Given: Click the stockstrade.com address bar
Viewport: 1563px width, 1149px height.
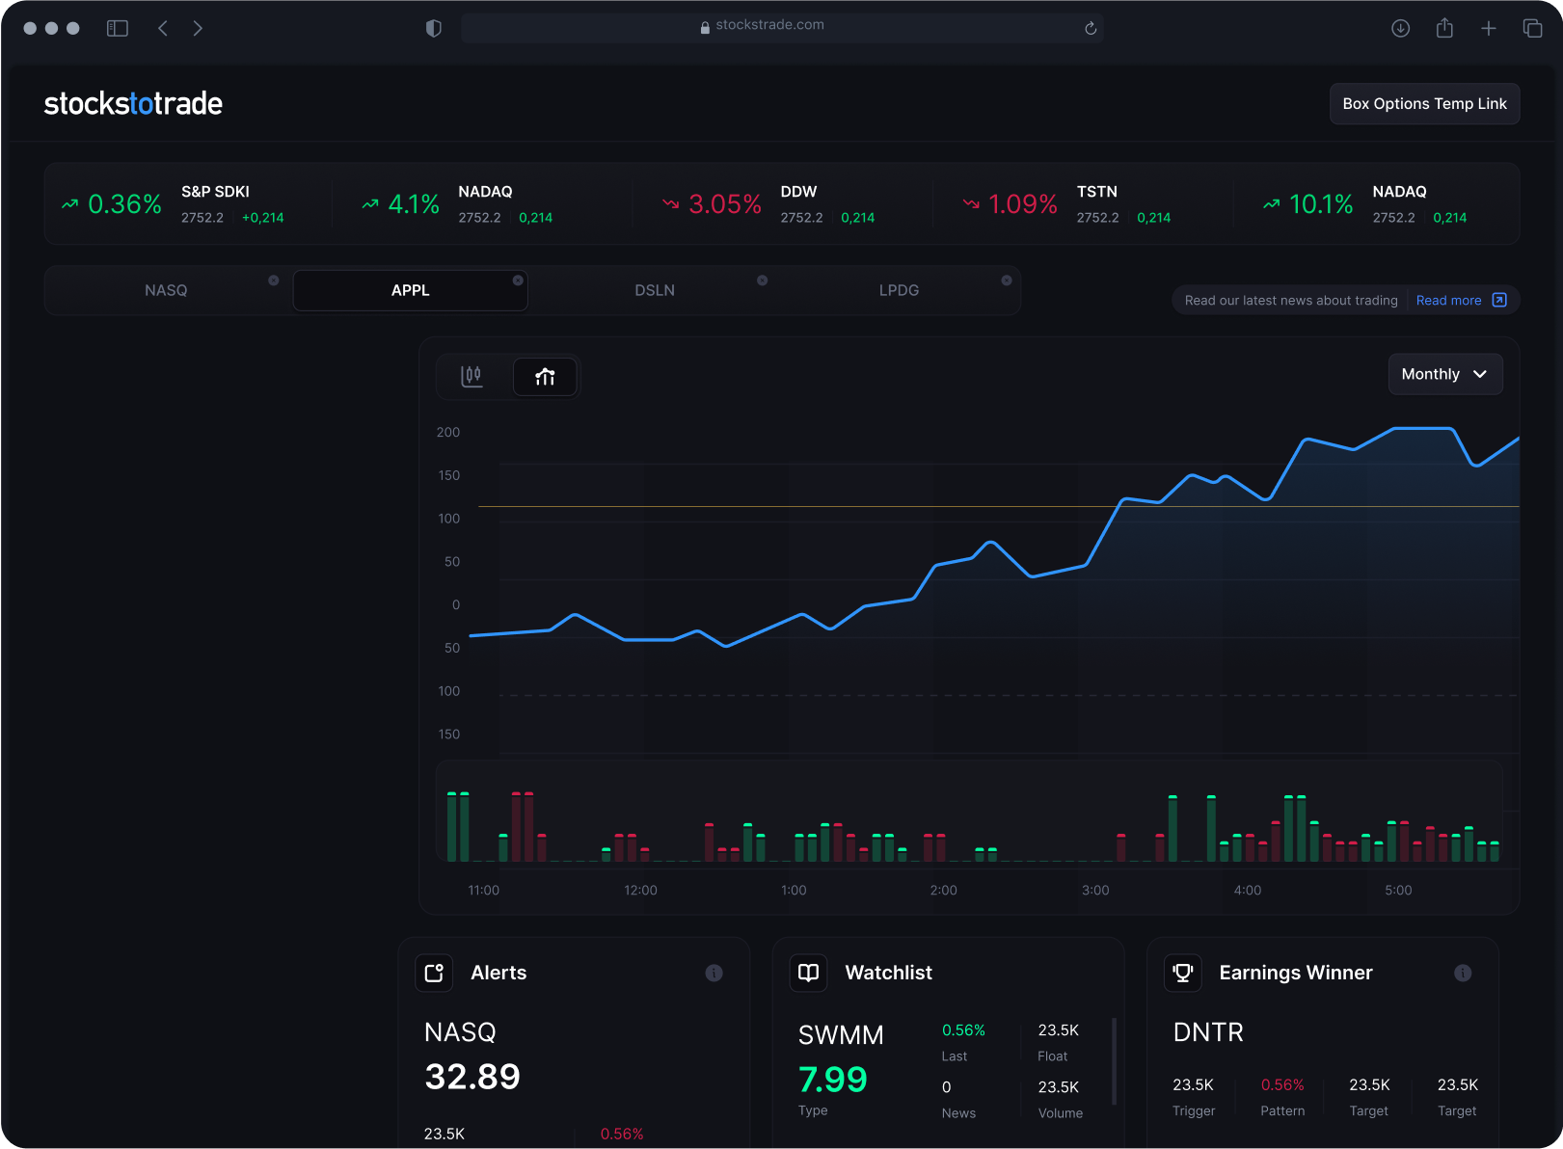Looking at the screenshot, I should pos(769,26).
